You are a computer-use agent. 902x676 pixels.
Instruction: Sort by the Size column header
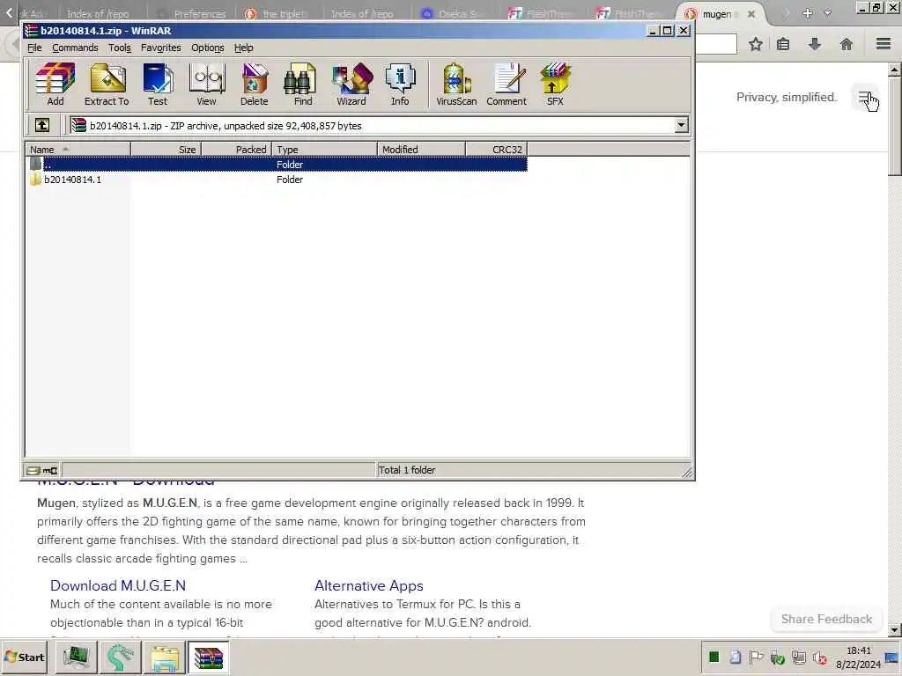166,150
